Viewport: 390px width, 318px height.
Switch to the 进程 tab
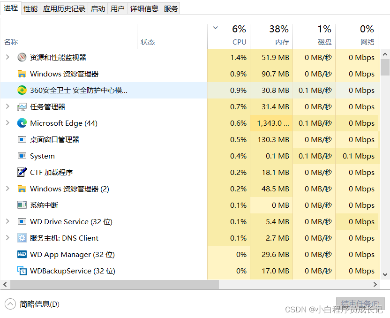click(x=11, y=8)
